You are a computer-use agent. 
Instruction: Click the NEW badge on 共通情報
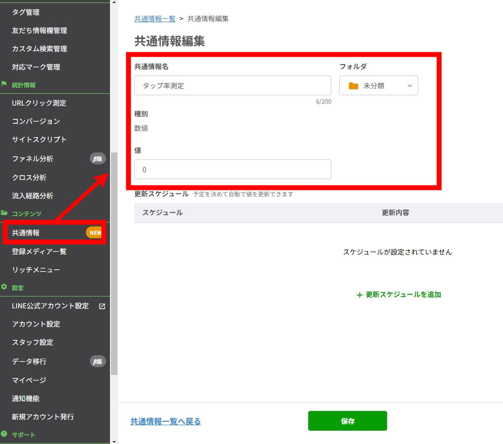[x=94, y=233]
